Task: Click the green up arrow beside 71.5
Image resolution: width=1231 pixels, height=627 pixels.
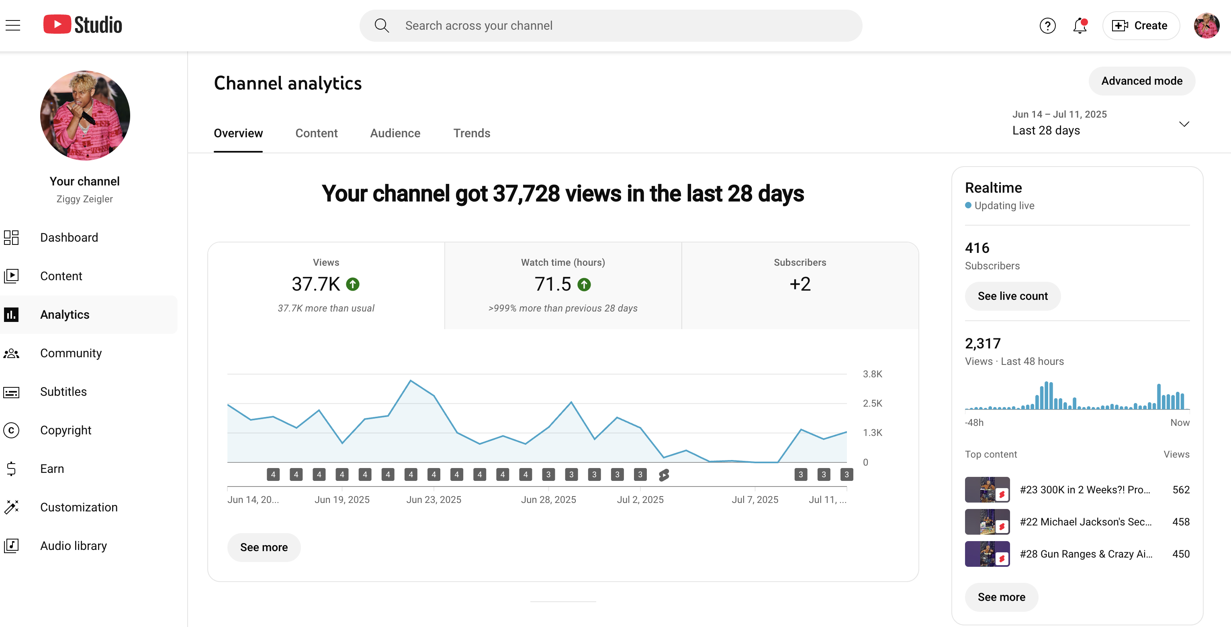Action: [584, 285]
